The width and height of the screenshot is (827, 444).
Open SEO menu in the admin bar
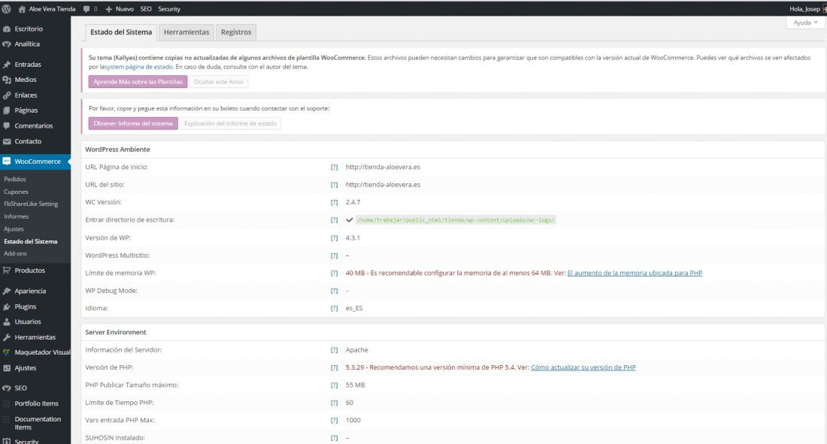tap(146, 9)
